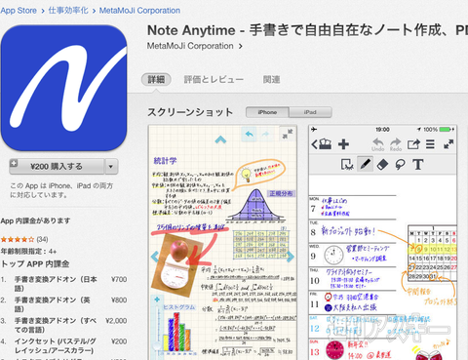Open the dropdown arrow beside the buy button

[111, 167]
